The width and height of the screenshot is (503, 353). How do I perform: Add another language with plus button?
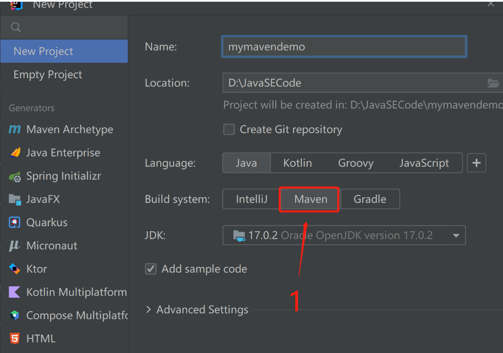(x=476, y=163)
